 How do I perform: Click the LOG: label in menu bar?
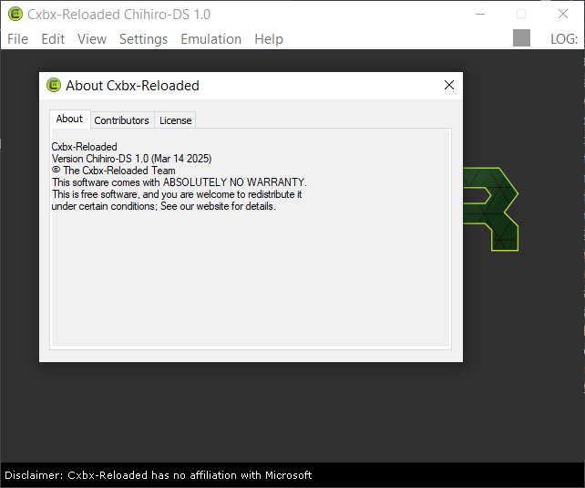click(564, 39)
